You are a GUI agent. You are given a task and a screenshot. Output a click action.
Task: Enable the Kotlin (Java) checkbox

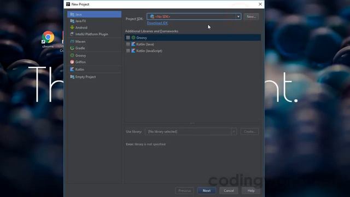128,44
